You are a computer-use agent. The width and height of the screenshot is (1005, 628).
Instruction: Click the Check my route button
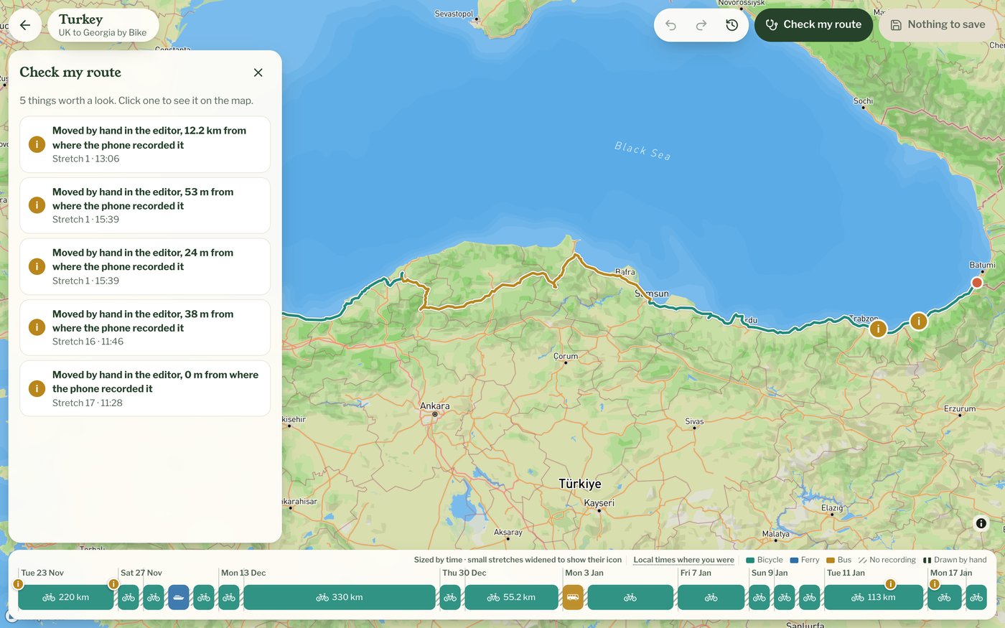click(x=813, y=25)
